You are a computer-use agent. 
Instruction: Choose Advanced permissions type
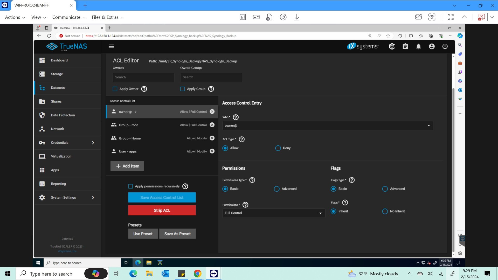pyautogui.click(x=277, y=189)
